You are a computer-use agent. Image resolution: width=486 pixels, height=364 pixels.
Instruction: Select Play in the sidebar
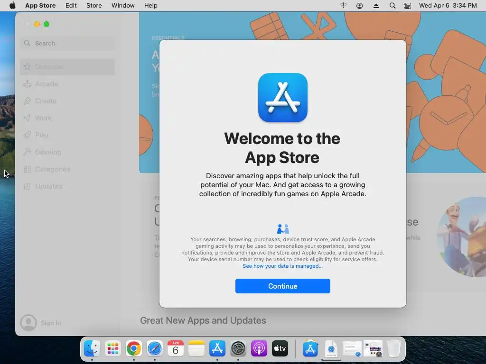point(67,135)
